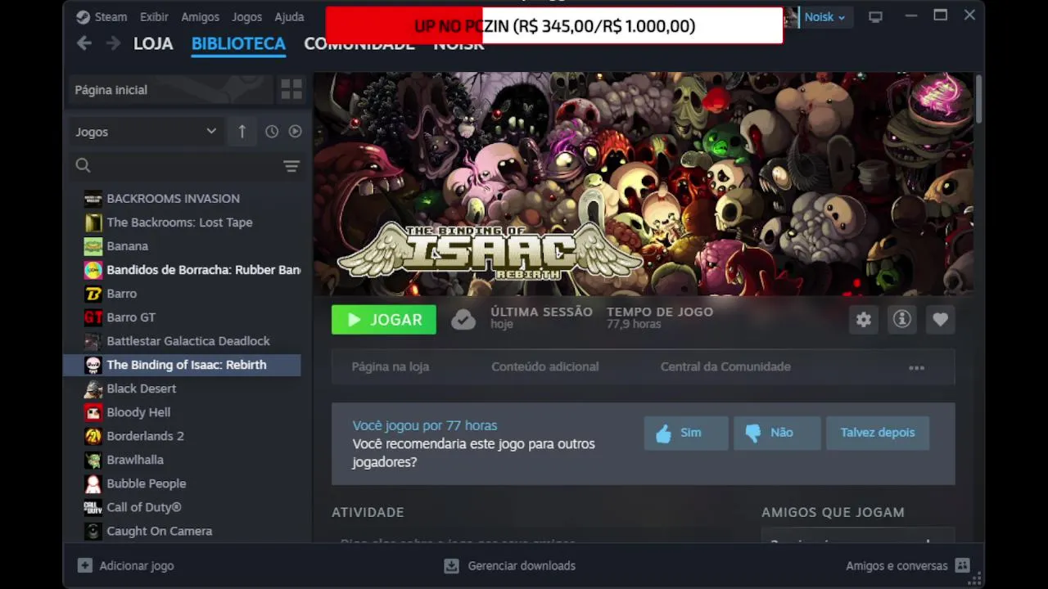Click Página inicial in sidebar
This screenshot has width=1048, height=589.
click(x=170, y=90)
